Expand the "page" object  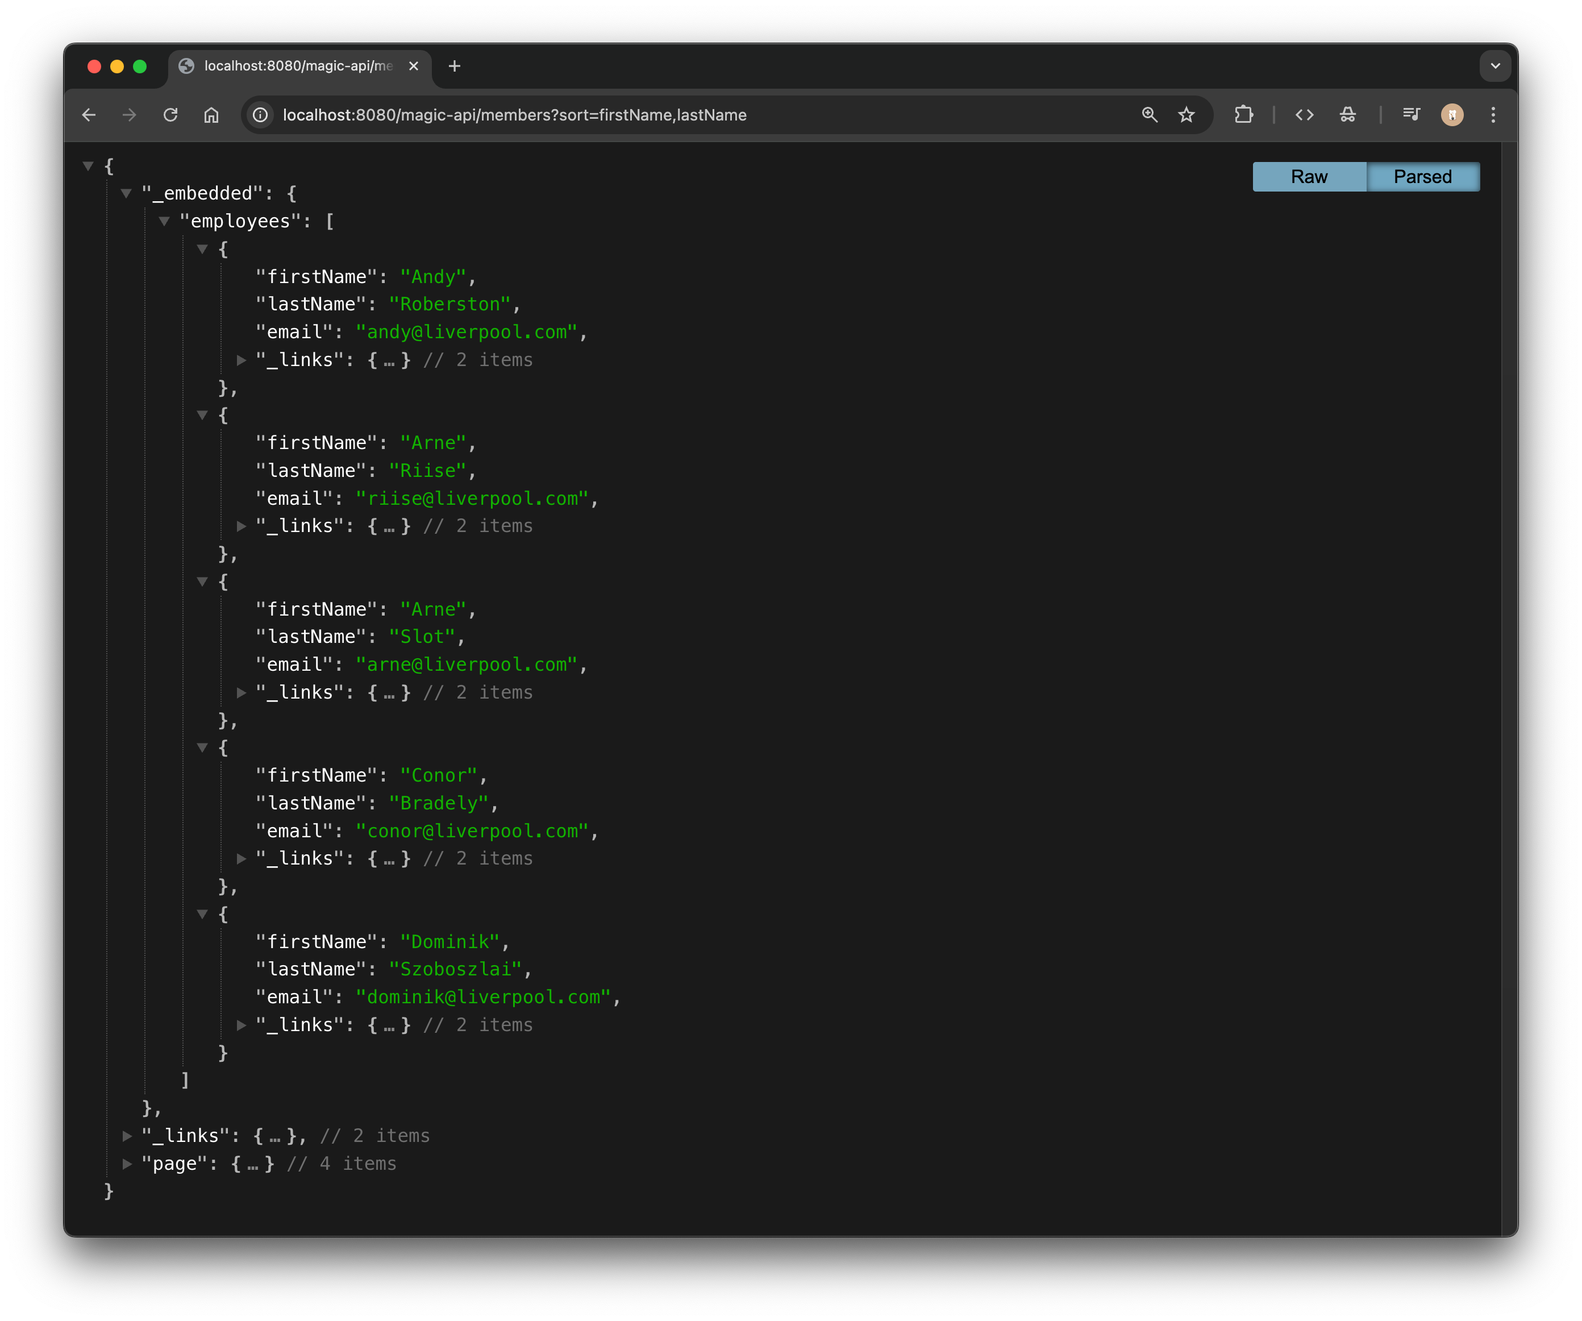pyautogui.click(x=127, y=1164)
